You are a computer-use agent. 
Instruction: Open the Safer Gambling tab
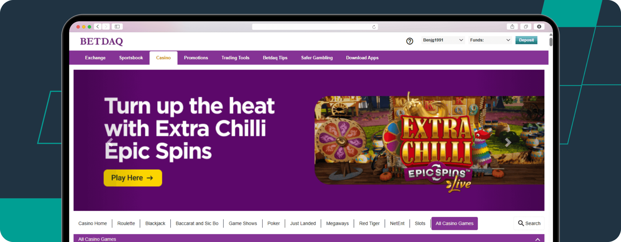(x=317, y=58)
